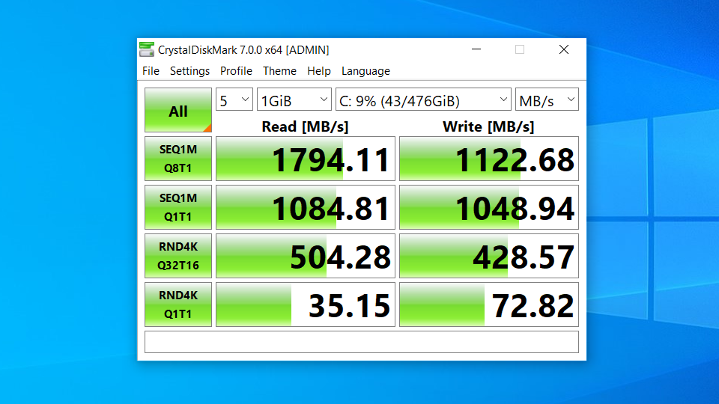
Task: Close the CrystalDiskMark window
Action: tap(564, 49)
